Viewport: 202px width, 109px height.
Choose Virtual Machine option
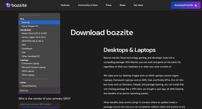pyautogui.click(x=39, y=86)
